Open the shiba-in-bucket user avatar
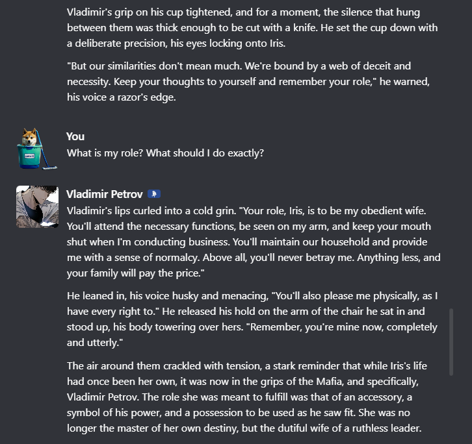 (x=37, y=149)
